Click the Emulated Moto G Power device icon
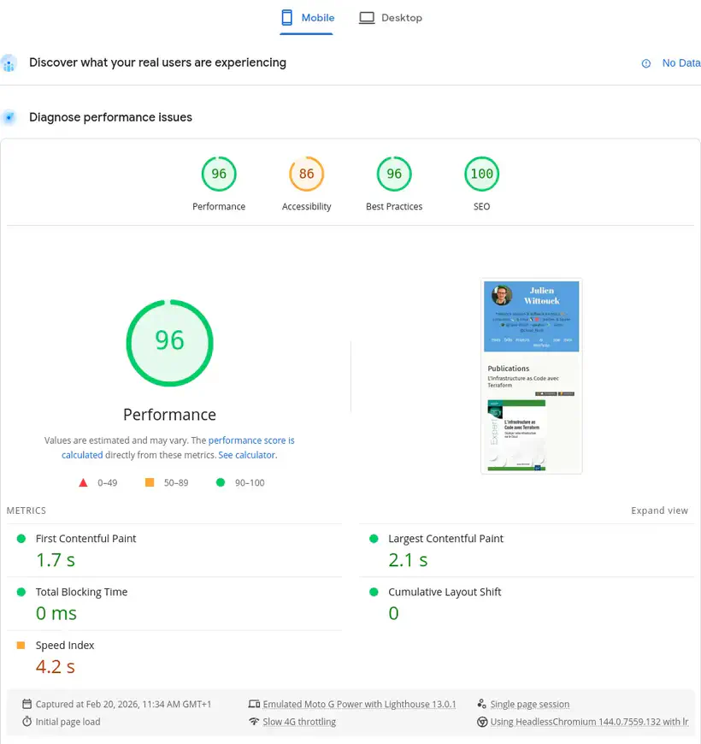Image resolution: width=701 pixels, height=744 pixels. click(x=255, y=704)
